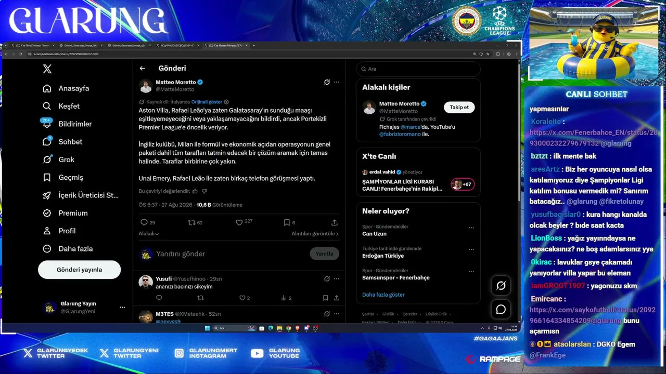Click Grok icon on Matteo Moretto's post

pos(327,82)
